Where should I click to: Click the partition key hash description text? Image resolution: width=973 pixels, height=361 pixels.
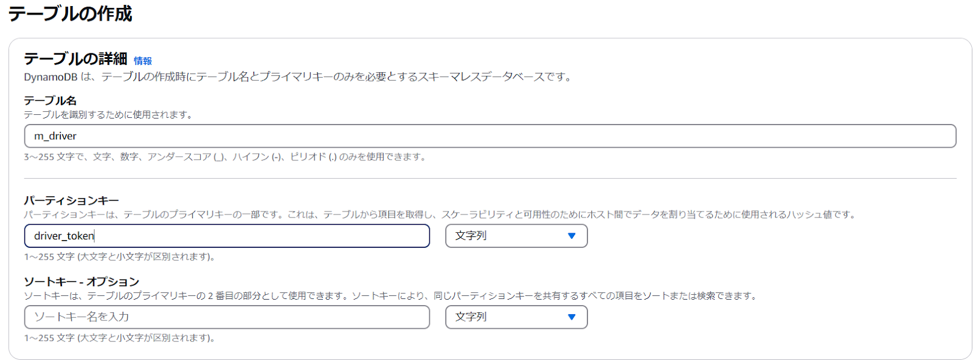pos(439,215)
